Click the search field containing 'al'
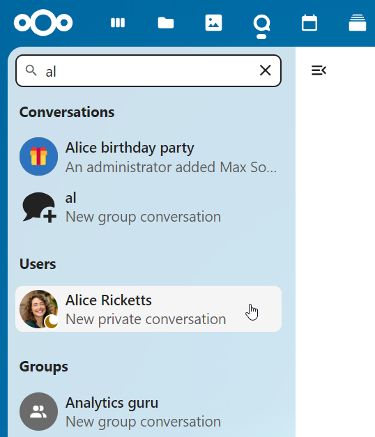Viewport: 375px width, 437px height. click(148, 71)
